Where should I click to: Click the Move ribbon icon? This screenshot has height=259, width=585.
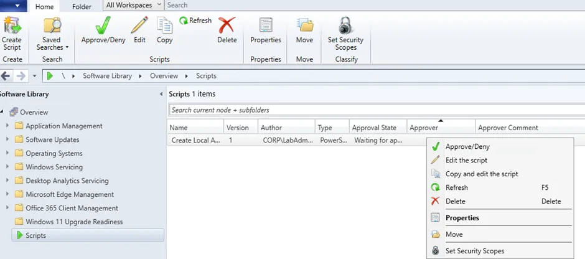point(305,26)
